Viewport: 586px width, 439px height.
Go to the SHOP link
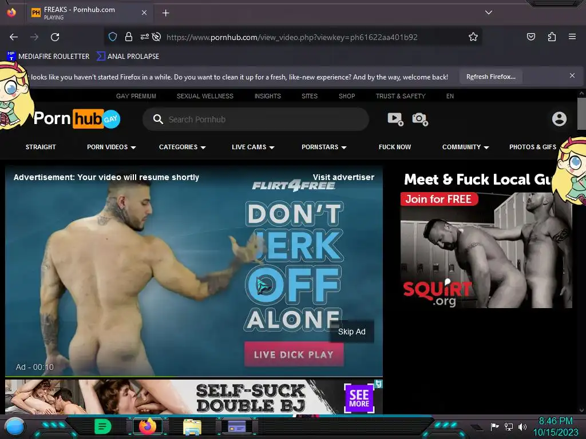pos(347,96)
